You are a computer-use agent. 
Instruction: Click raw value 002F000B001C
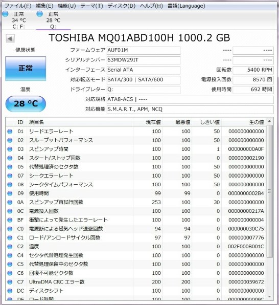click(246, 247)
